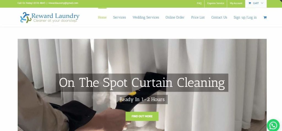
Task: Open the Express Service link
Action: click(216, 3)
